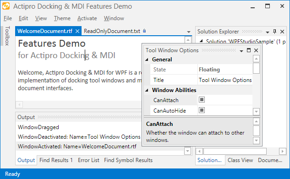Open the View menu

(x=41, y=18)
